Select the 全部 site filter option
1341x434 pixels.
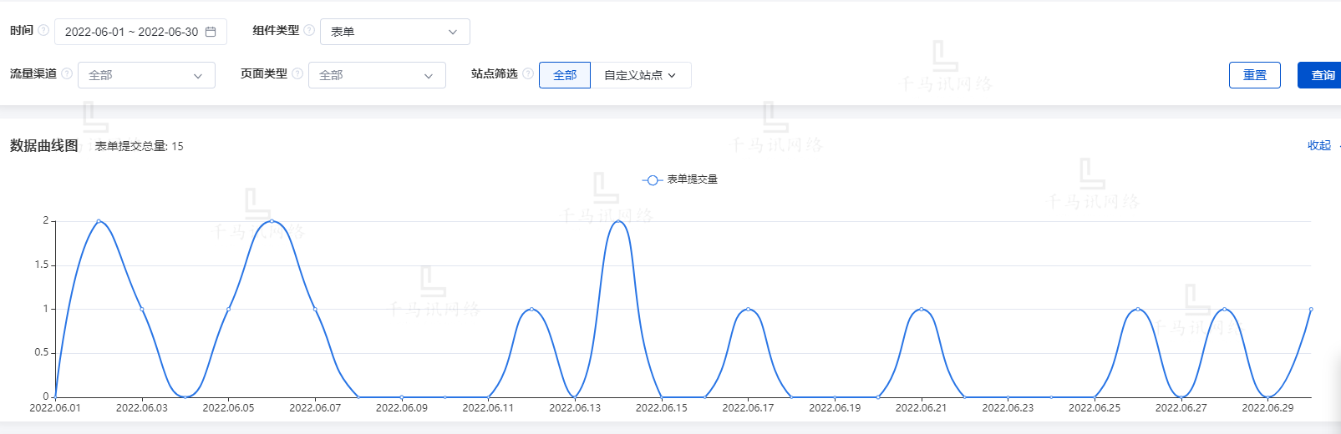coord(565,75)
